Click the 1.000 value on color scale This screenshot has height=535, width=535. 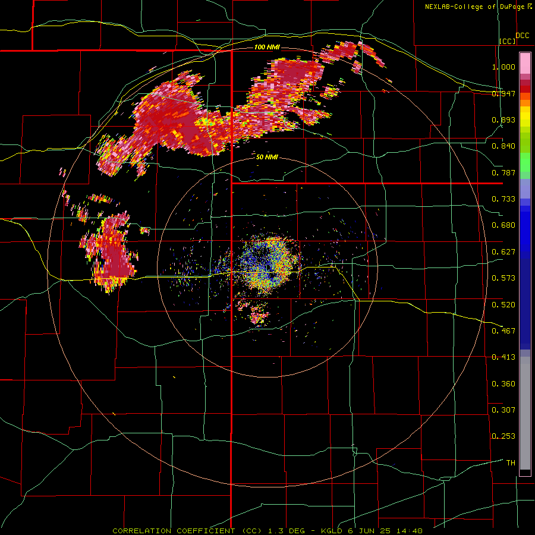pyautogui.click(x=503, y=67)
